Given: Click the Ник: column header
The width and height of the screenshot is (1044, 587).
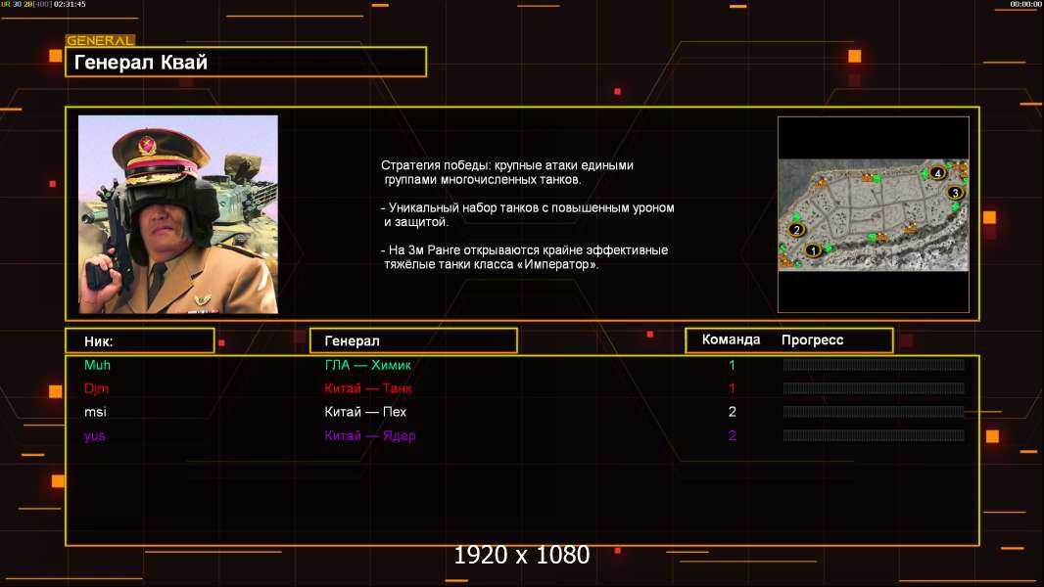Looking at the screenshot, I should 139,340.
